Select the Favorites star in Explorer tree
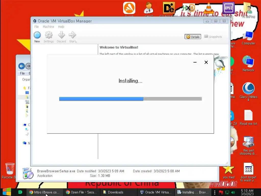261x196 pixels. tap(25, 88)
